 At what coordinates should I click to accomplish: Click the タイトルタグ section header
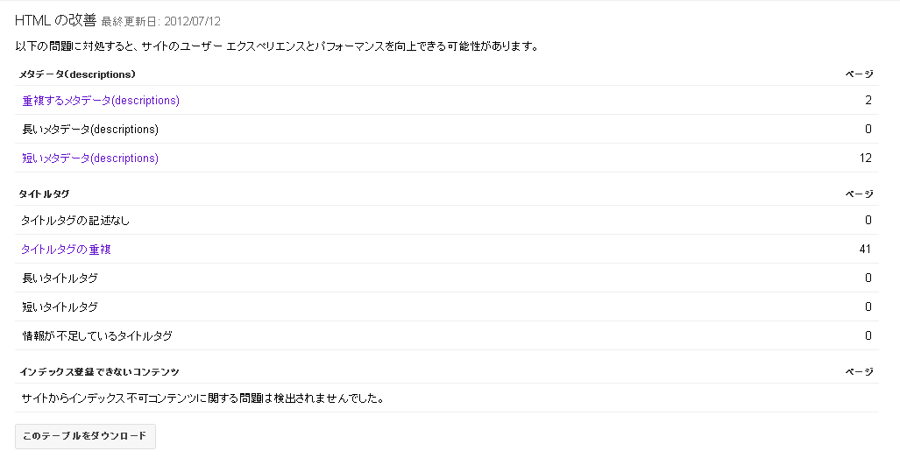coord(44,194)
